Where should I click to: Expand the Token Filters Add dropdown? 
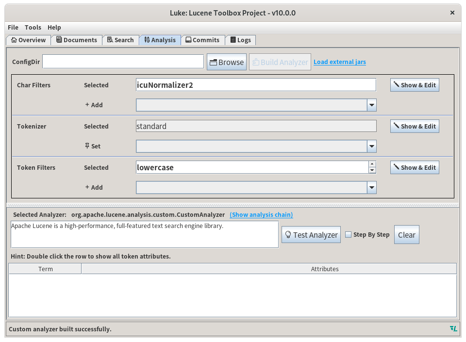[372, 188]
